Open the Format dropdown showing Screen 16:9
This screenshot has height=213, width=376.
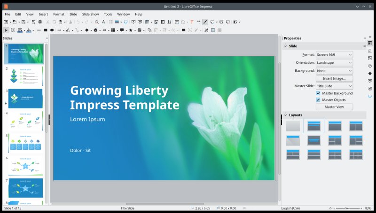click(334, 54)
